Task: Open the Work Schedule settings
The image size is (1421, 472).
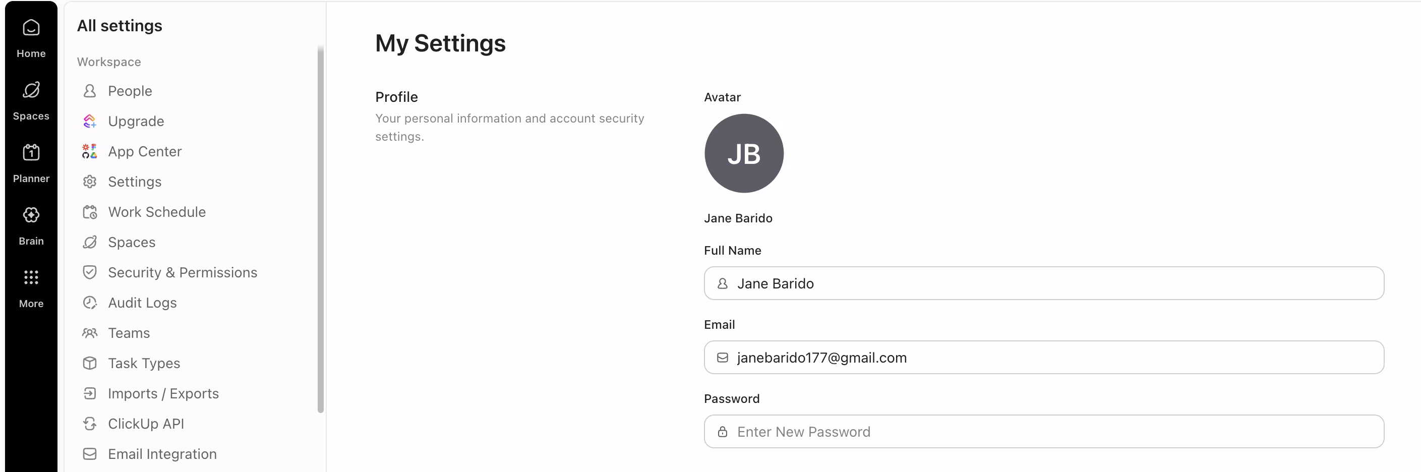Action: (x=157, y=212)
